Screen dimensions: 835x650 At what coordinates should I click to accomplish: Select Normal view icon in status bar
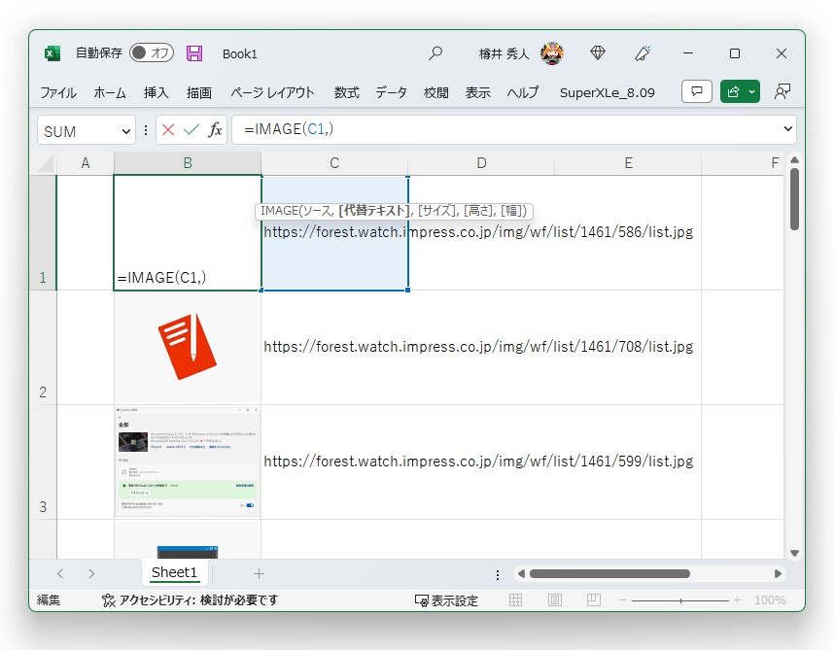coord(515,599)
